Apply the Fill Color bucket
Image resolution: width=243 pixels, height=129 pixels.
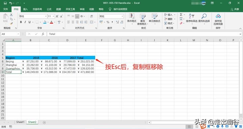point(45,22)
